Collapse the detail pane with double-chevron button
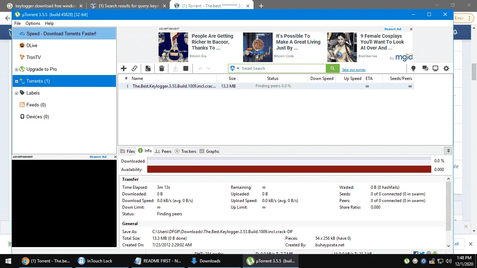 point(448,151)
